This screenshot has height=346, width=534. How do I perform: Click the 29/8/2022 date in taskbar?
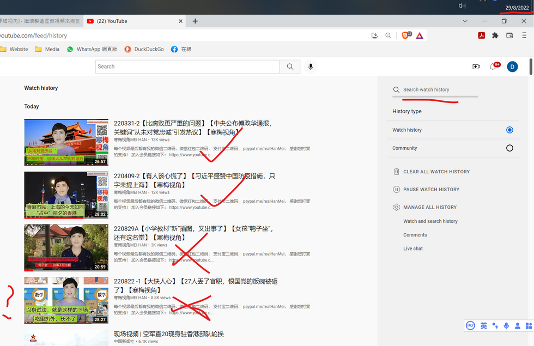pyautogui.click(x=517, y=8)
